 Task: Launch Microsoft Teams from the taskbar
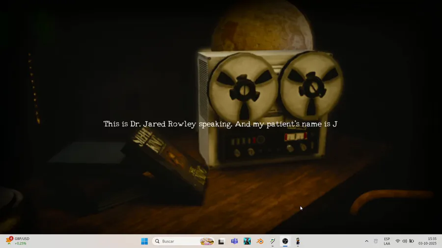(x=234, y=241)
